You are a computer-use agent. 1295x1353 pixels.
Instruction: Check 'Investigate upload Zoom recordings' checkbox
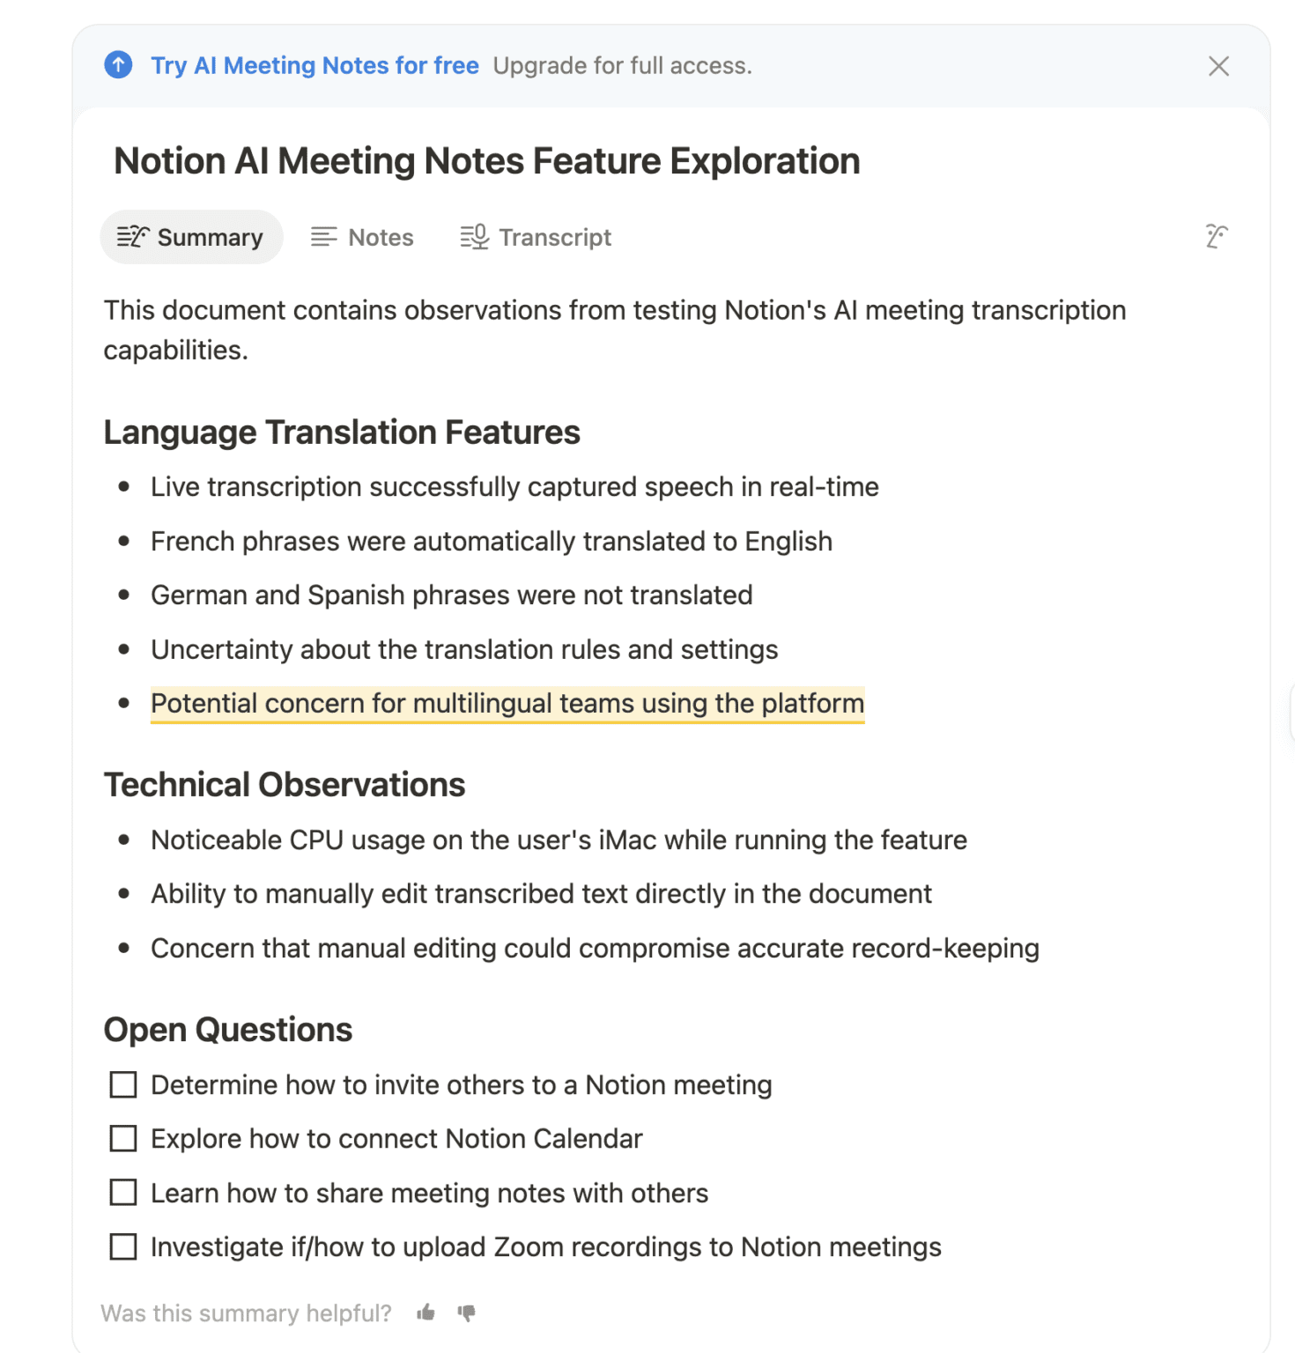coord(123,1247)
